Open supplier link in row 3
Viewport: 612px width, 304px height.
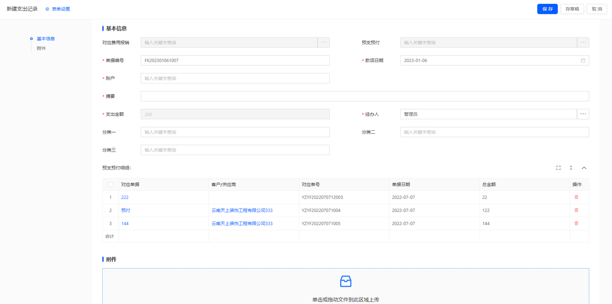(x=242, y=223)
